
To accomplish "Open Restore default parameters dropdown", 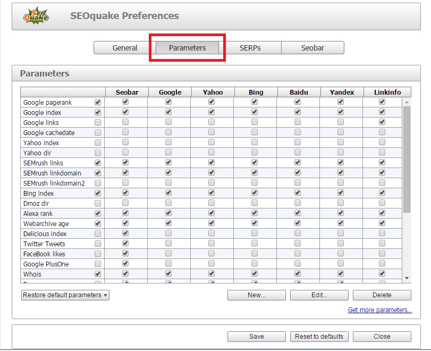I will click(x=65, y=295).
